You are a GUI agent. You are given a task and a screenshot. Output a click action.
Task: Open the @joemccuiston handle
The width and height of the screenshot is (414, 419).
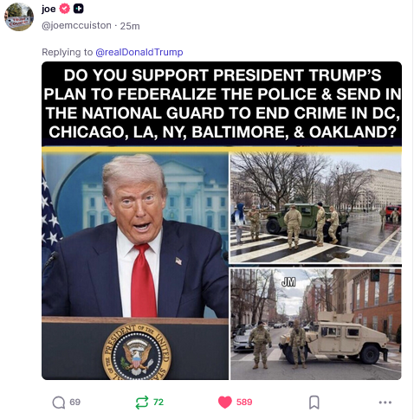point(76,26)
